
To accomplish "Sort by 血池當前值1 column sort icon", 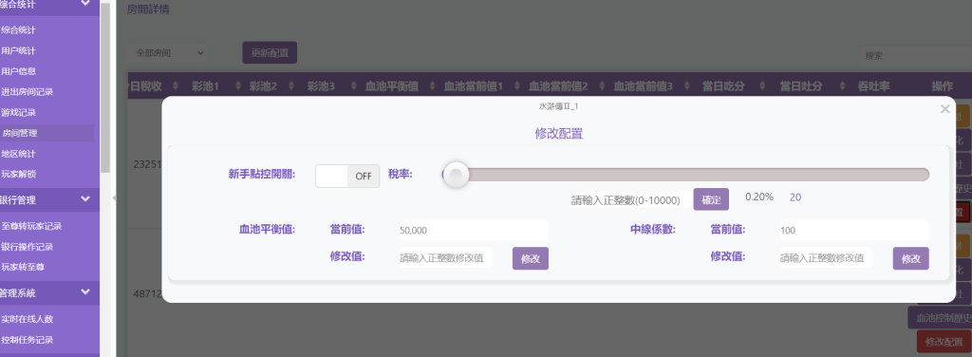I will click(517, 86).
